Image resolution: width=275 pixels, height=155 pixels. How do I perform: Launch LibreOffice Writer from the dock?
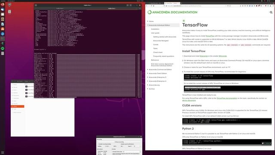tap(3, 24)
